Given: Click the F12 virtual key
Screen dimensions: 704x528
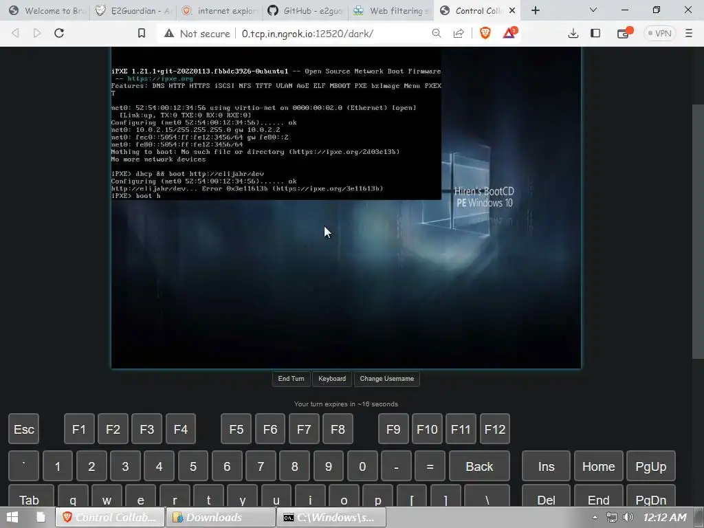Looking at the screenshot, I should click(x=495, y=429).
